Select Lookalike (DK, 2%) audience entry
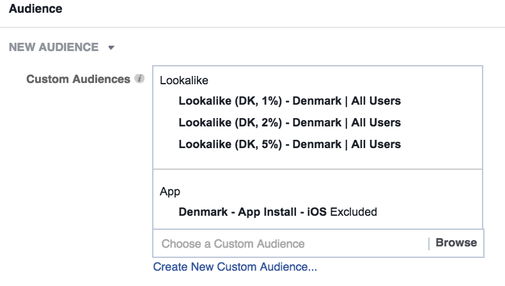This screenshot has width=505, height=286. [x=290, y=123]
